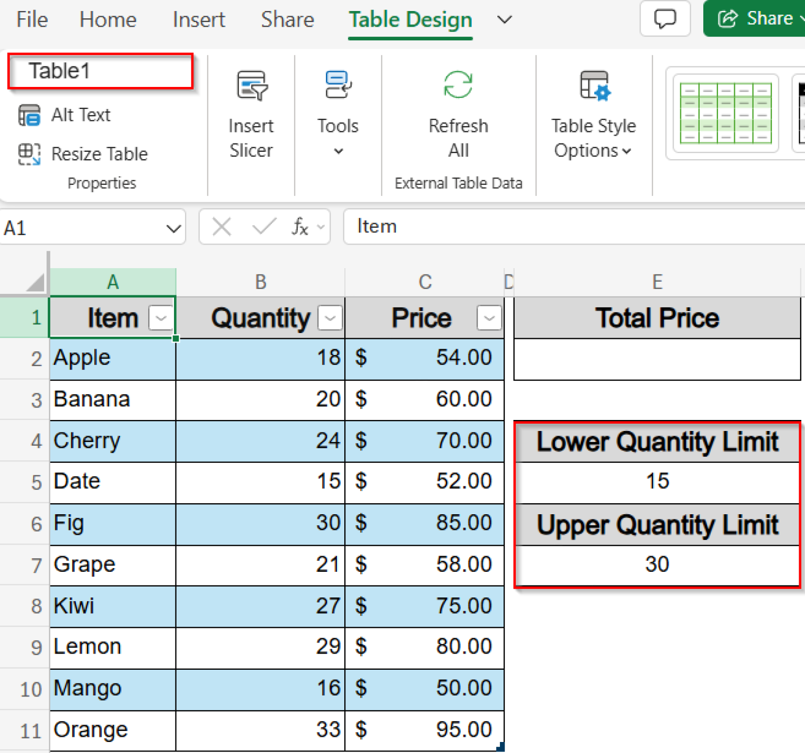805x753 pixels.
Task: Select the green table style preview
Action: (x=725, y=113)
